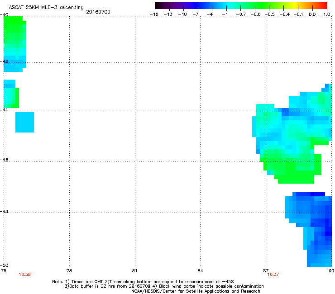Click the NOAA/NESDIS credit line
Screen dimensions: 335x294
click(x=196, y=291)
